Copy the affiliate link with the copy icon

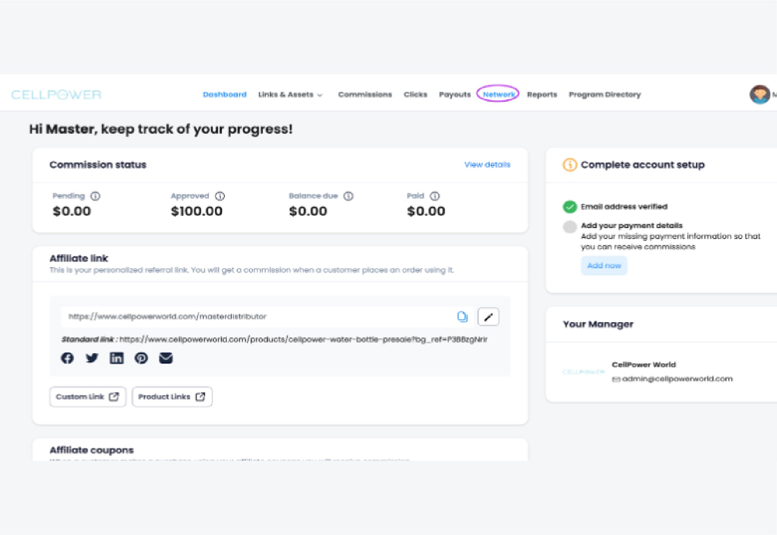point(462,317)
